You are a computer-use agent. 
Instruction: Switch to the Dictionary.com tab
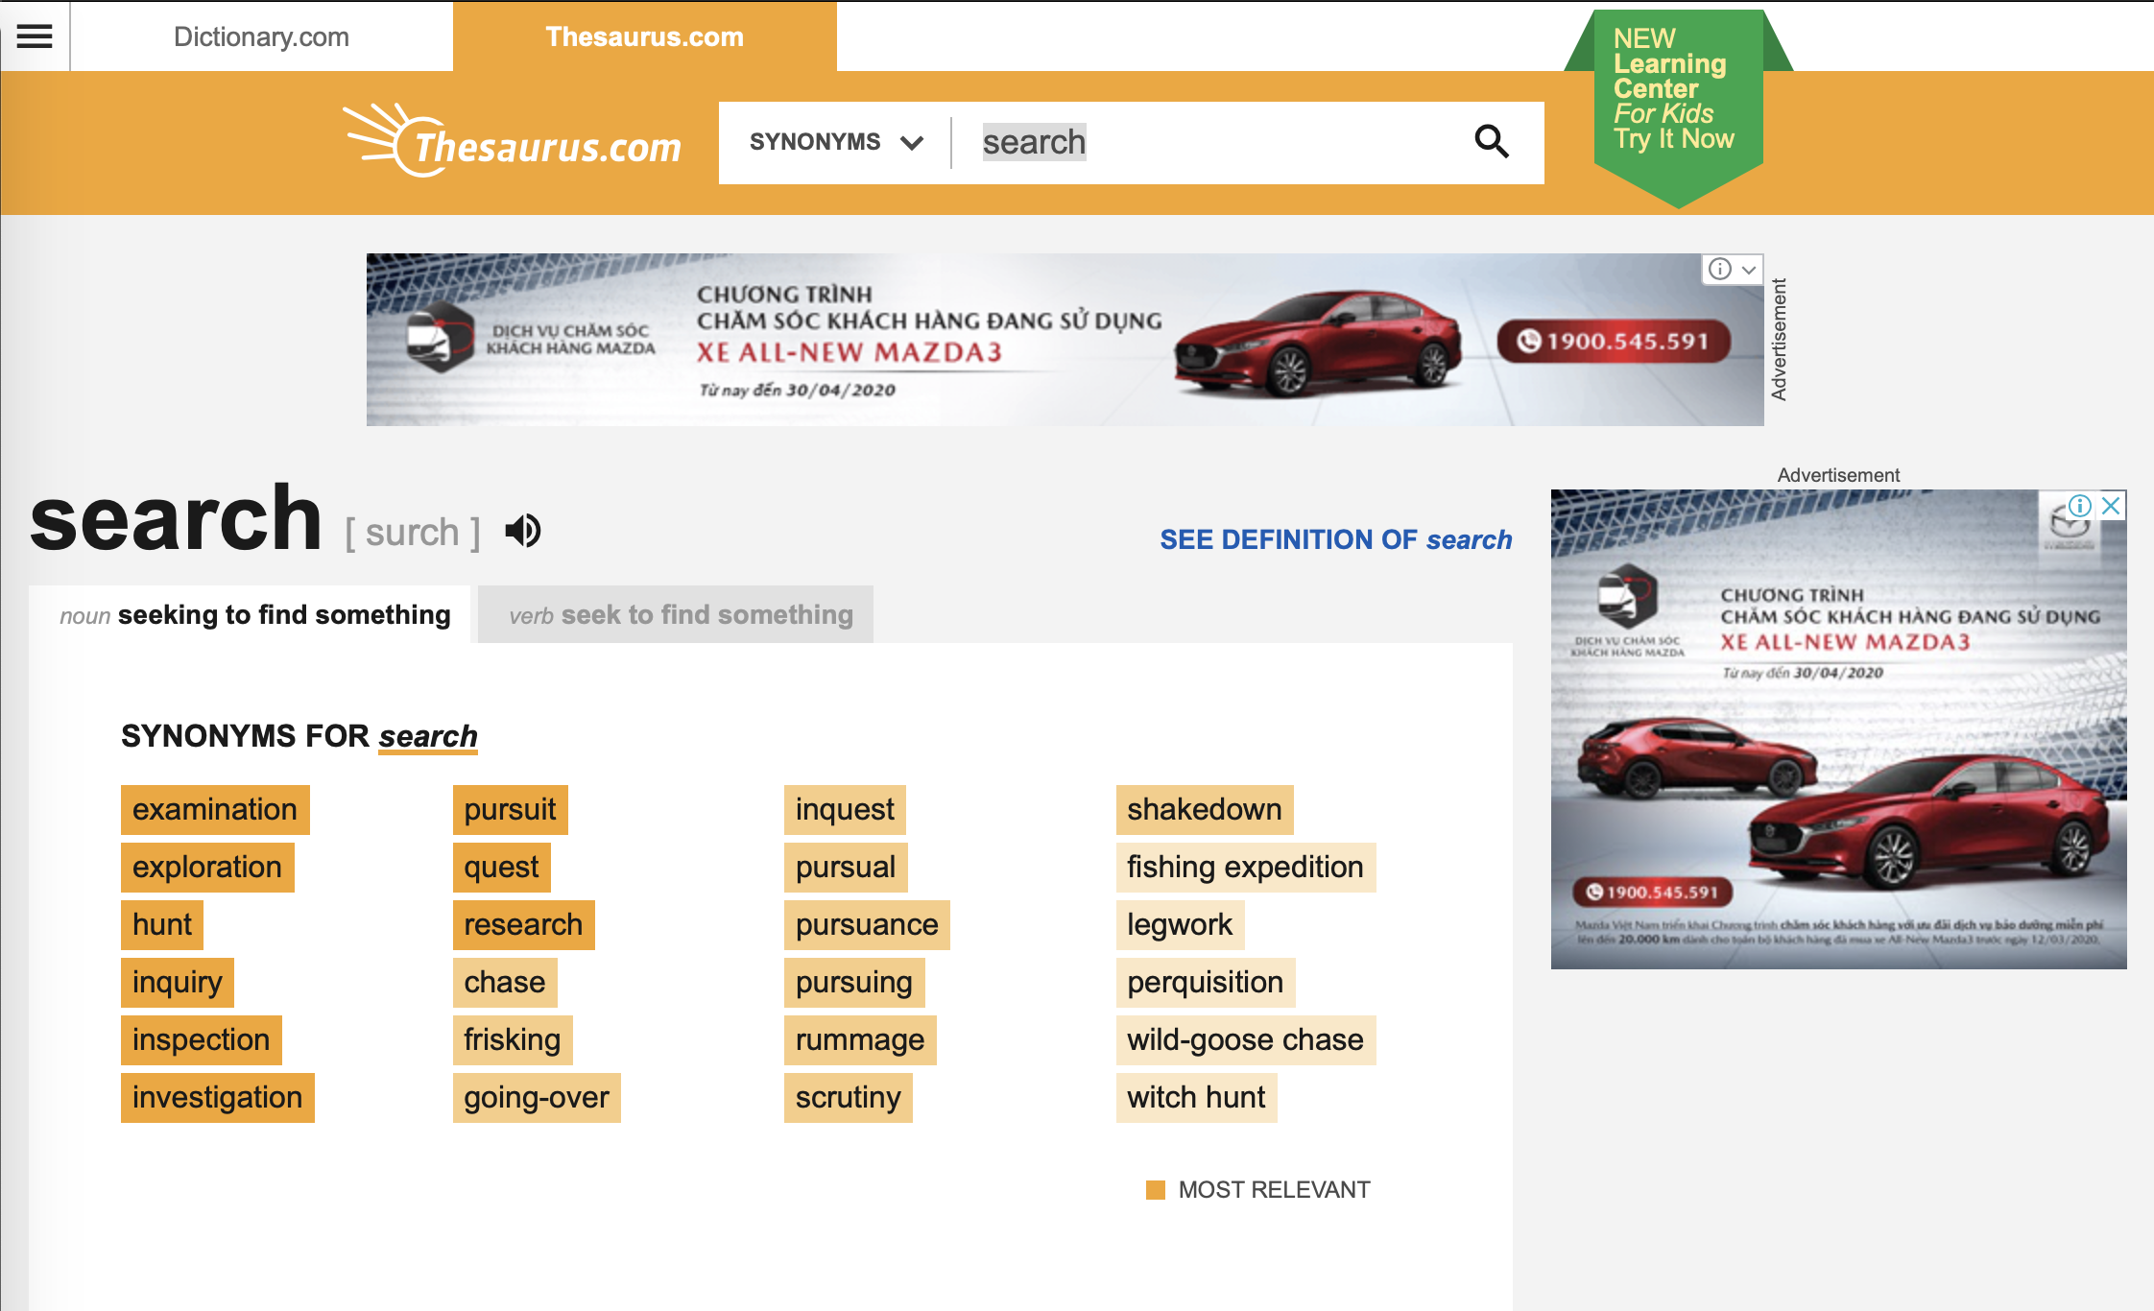261,36
